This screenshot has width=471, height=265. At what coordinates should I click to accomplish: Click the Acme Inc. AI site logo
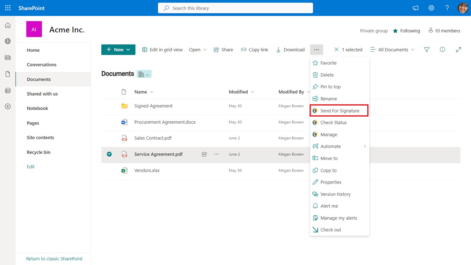pos(34,29)
